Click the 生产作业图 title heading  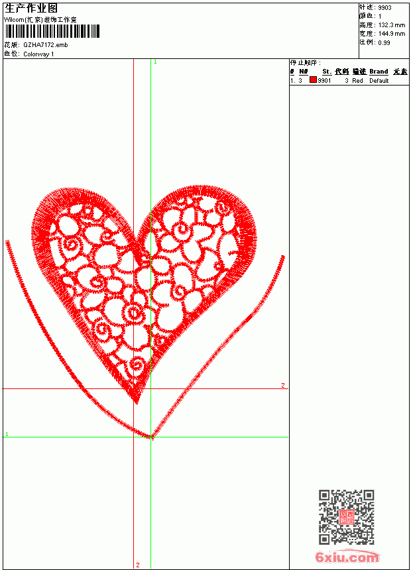pyautogui.click(x=31, y=9)
